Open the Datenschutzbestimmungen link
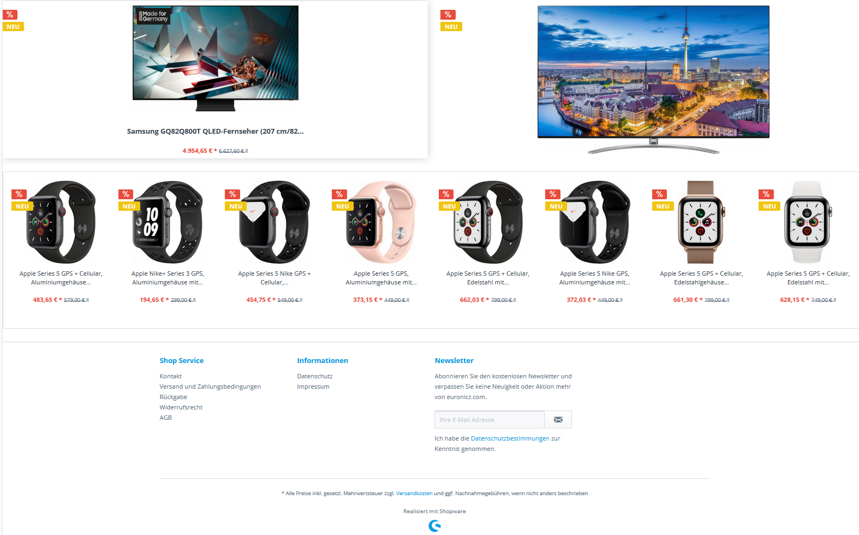859x535 pixels. (510, 438)
